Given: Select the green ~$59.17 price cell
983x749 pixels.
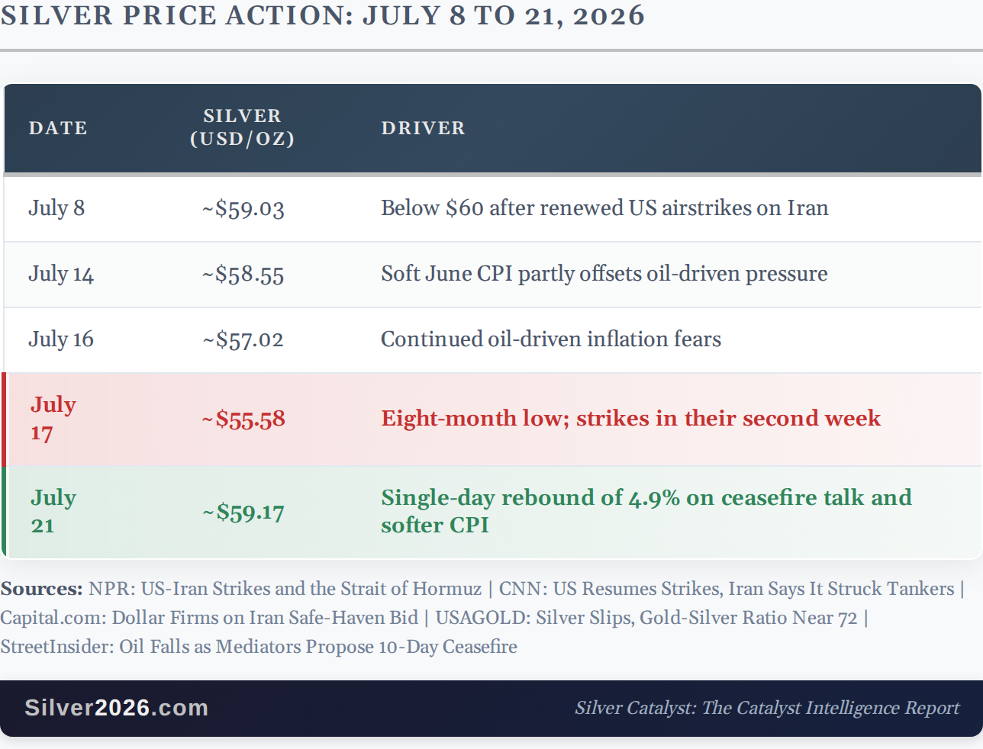Looking at the screenshot, I should (x=243, y=513).
